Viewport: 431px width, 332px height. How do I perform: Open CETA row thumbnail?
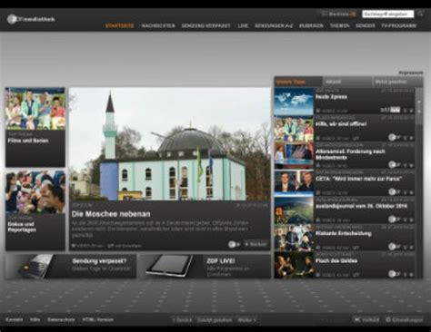[294, 183]
